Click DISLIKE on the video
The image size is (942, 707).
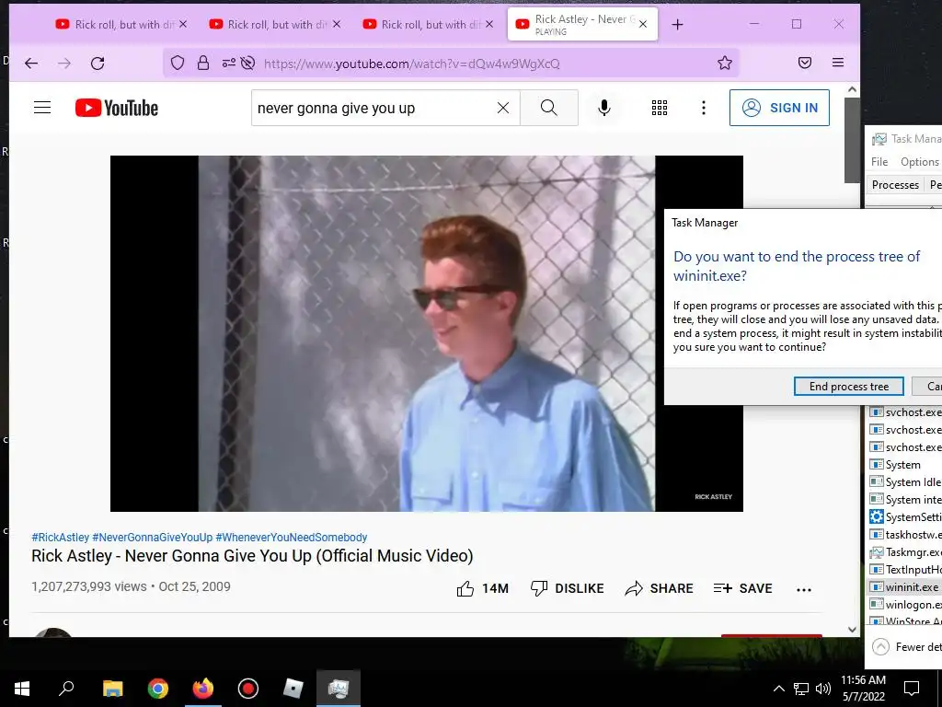[567, 588]
